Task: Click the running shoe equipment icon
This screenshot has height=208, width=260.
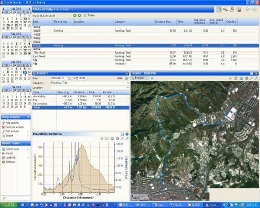Action: tap(226, 9)
